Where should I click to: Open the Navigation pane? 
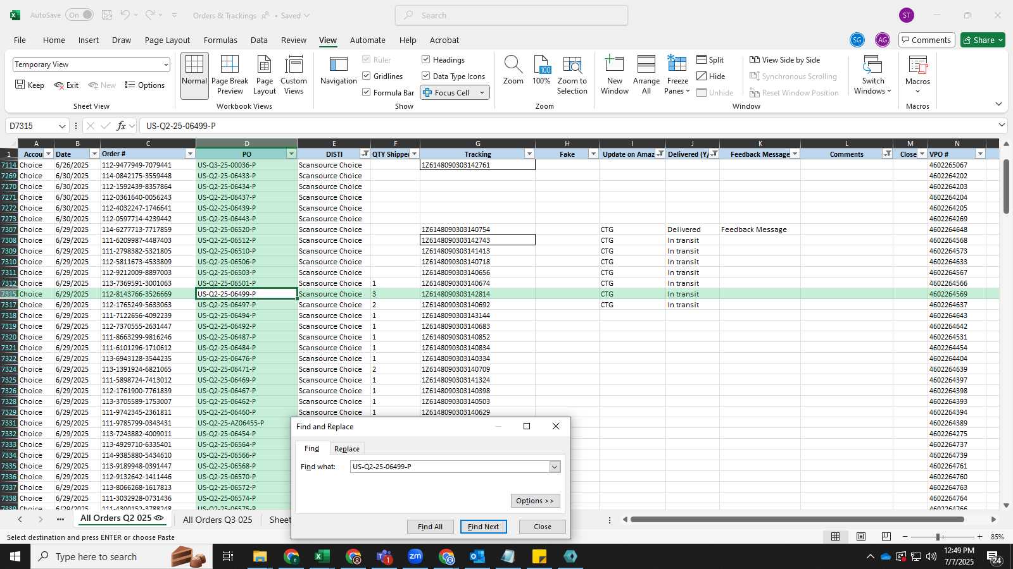pyautogui.click(x=339, y=71)
